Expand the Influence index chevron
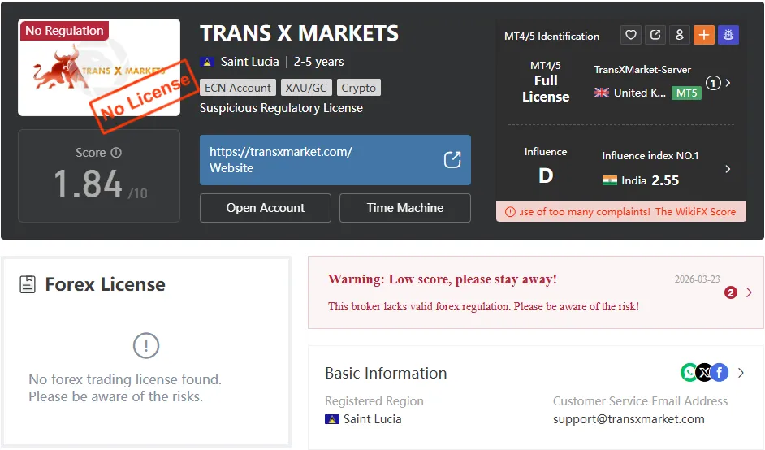 click(728, 169)
